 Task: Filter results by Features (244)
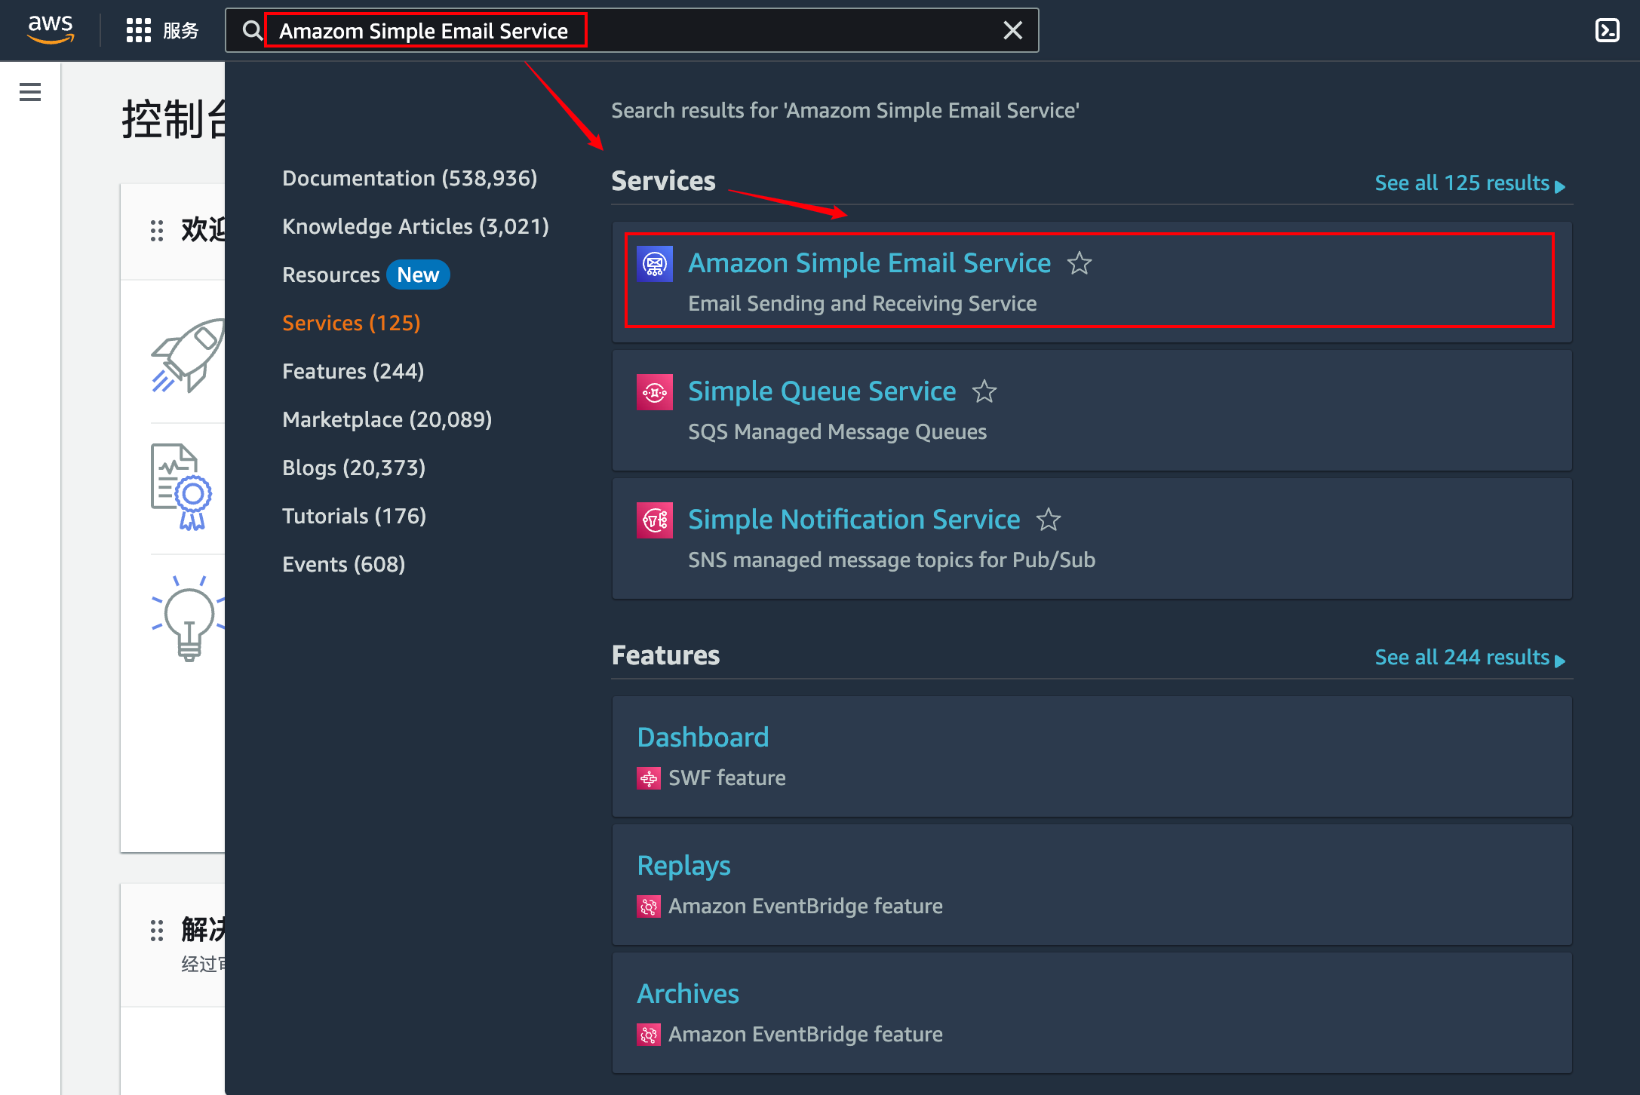353,371
